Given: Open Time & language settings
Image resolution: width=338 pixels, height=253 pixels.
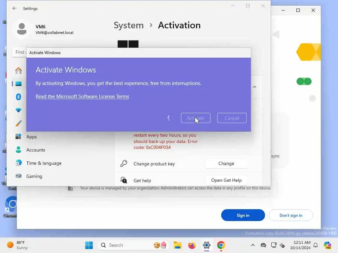Looking at the screenshot, I should tap(44, 163).
